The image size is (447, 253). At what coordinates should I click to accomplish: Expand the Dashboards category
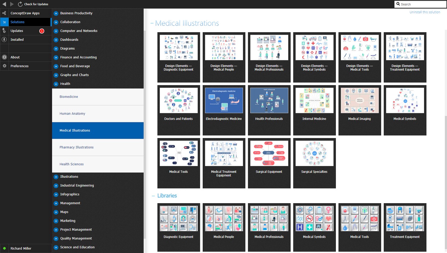click(x=56, y=40)
